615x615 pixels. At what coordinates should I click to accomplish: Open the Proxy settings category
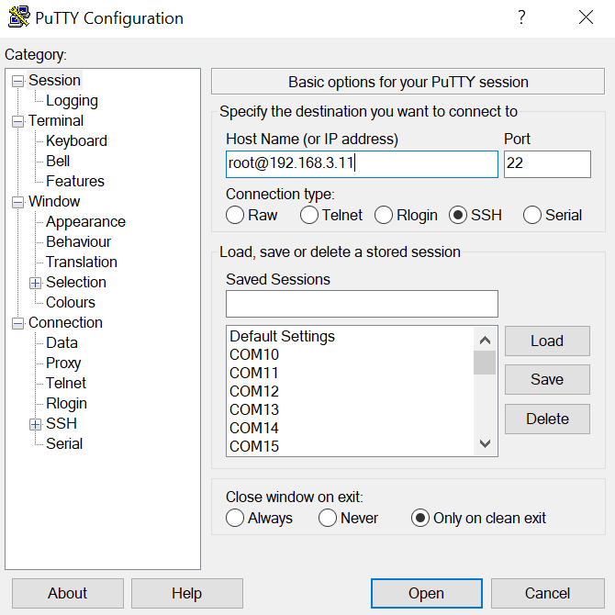click(63, 363)
